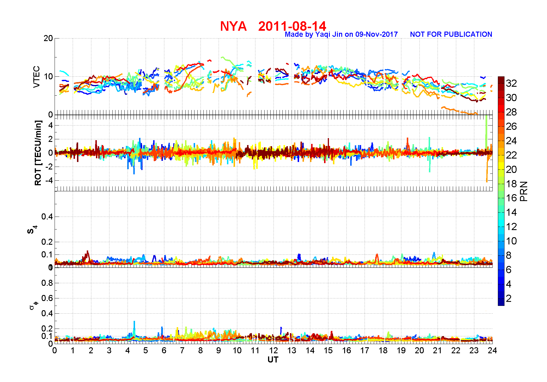Select the 'VTEC' y-axis label

click(x=36, y=77)
